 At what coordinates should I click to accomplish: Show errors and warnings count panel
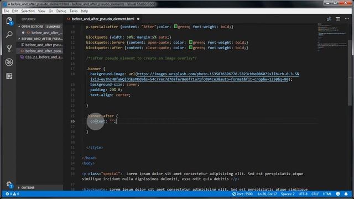tap(12, 194)
